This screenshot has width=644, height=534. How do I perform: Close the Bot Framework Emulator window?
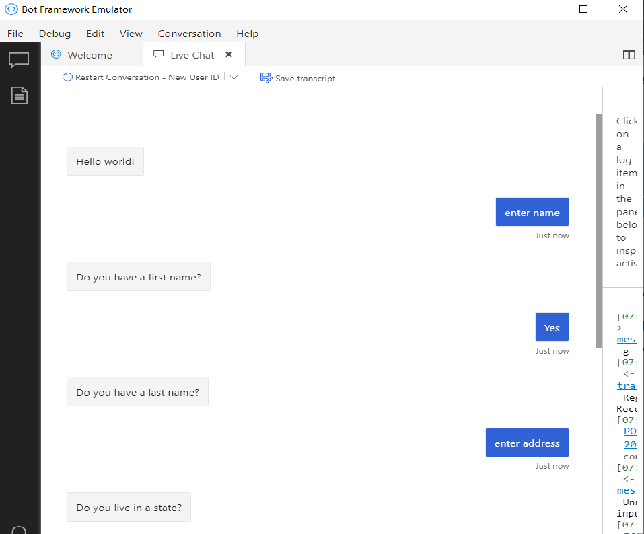pyautogui.click(x=623, y=9)
